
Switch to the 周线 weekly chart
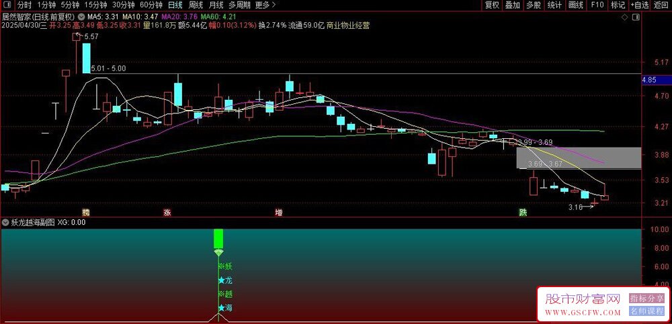click(196, 5)
